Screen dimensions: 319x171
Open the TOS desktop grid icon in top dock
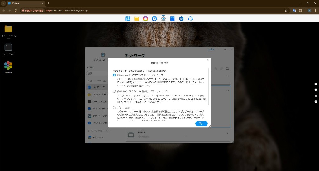coord(127,19)
